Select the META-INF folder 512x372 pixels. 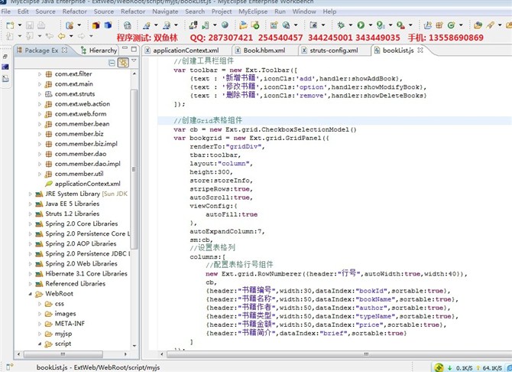(x=70, y=324)
